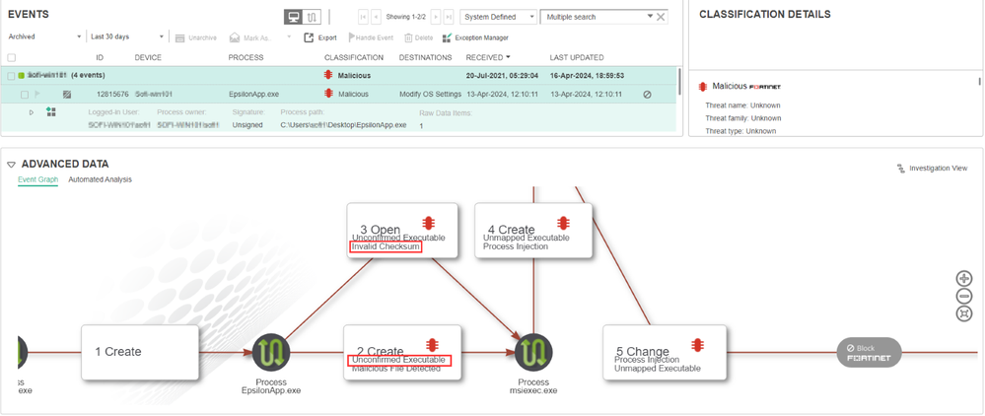Screen dimensions: 985x416
Task: Click the msiexec.exe process node icon
Action: (534, 352)
